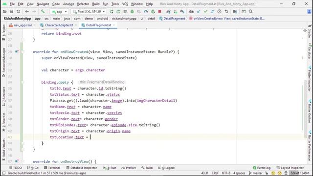313x176 pixels.
Task: Click the Git Push arrow icon
Action: point(212,12)
